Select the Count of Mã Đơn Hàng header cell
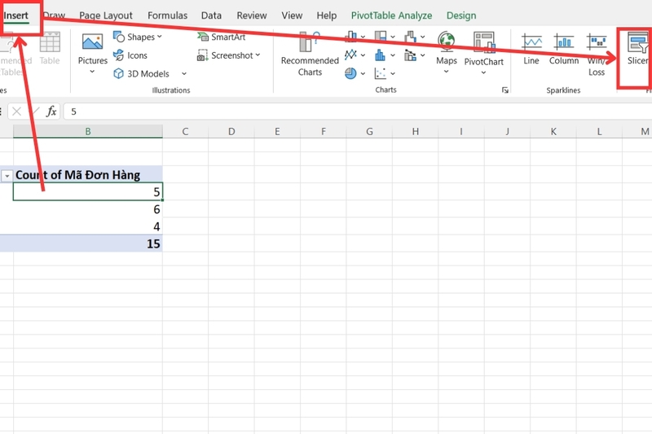The width and height of the screenshot is (652, 434). click(x=88, y=174)
